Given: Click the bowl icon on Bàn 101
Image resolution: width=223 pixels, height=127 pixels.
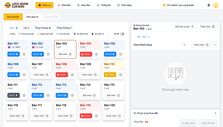Looking at the screenshot, I should pyautogui.click(x=24, y=54).
